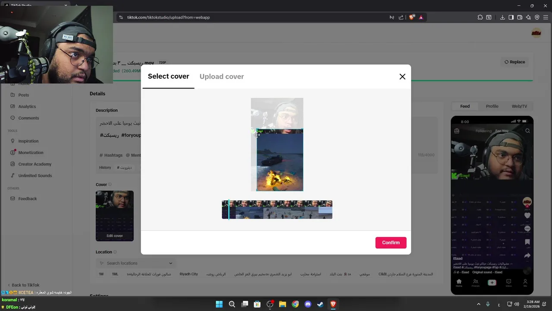
Task: Toggle the browser sidebar panel
Action: (x=511, y=17)
